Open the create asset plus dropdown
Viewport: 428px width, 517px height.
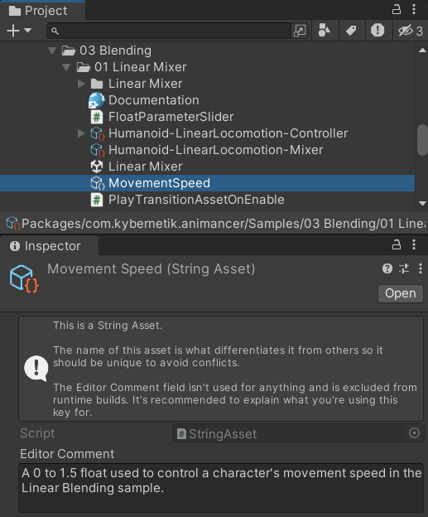(x=19, y=31)
